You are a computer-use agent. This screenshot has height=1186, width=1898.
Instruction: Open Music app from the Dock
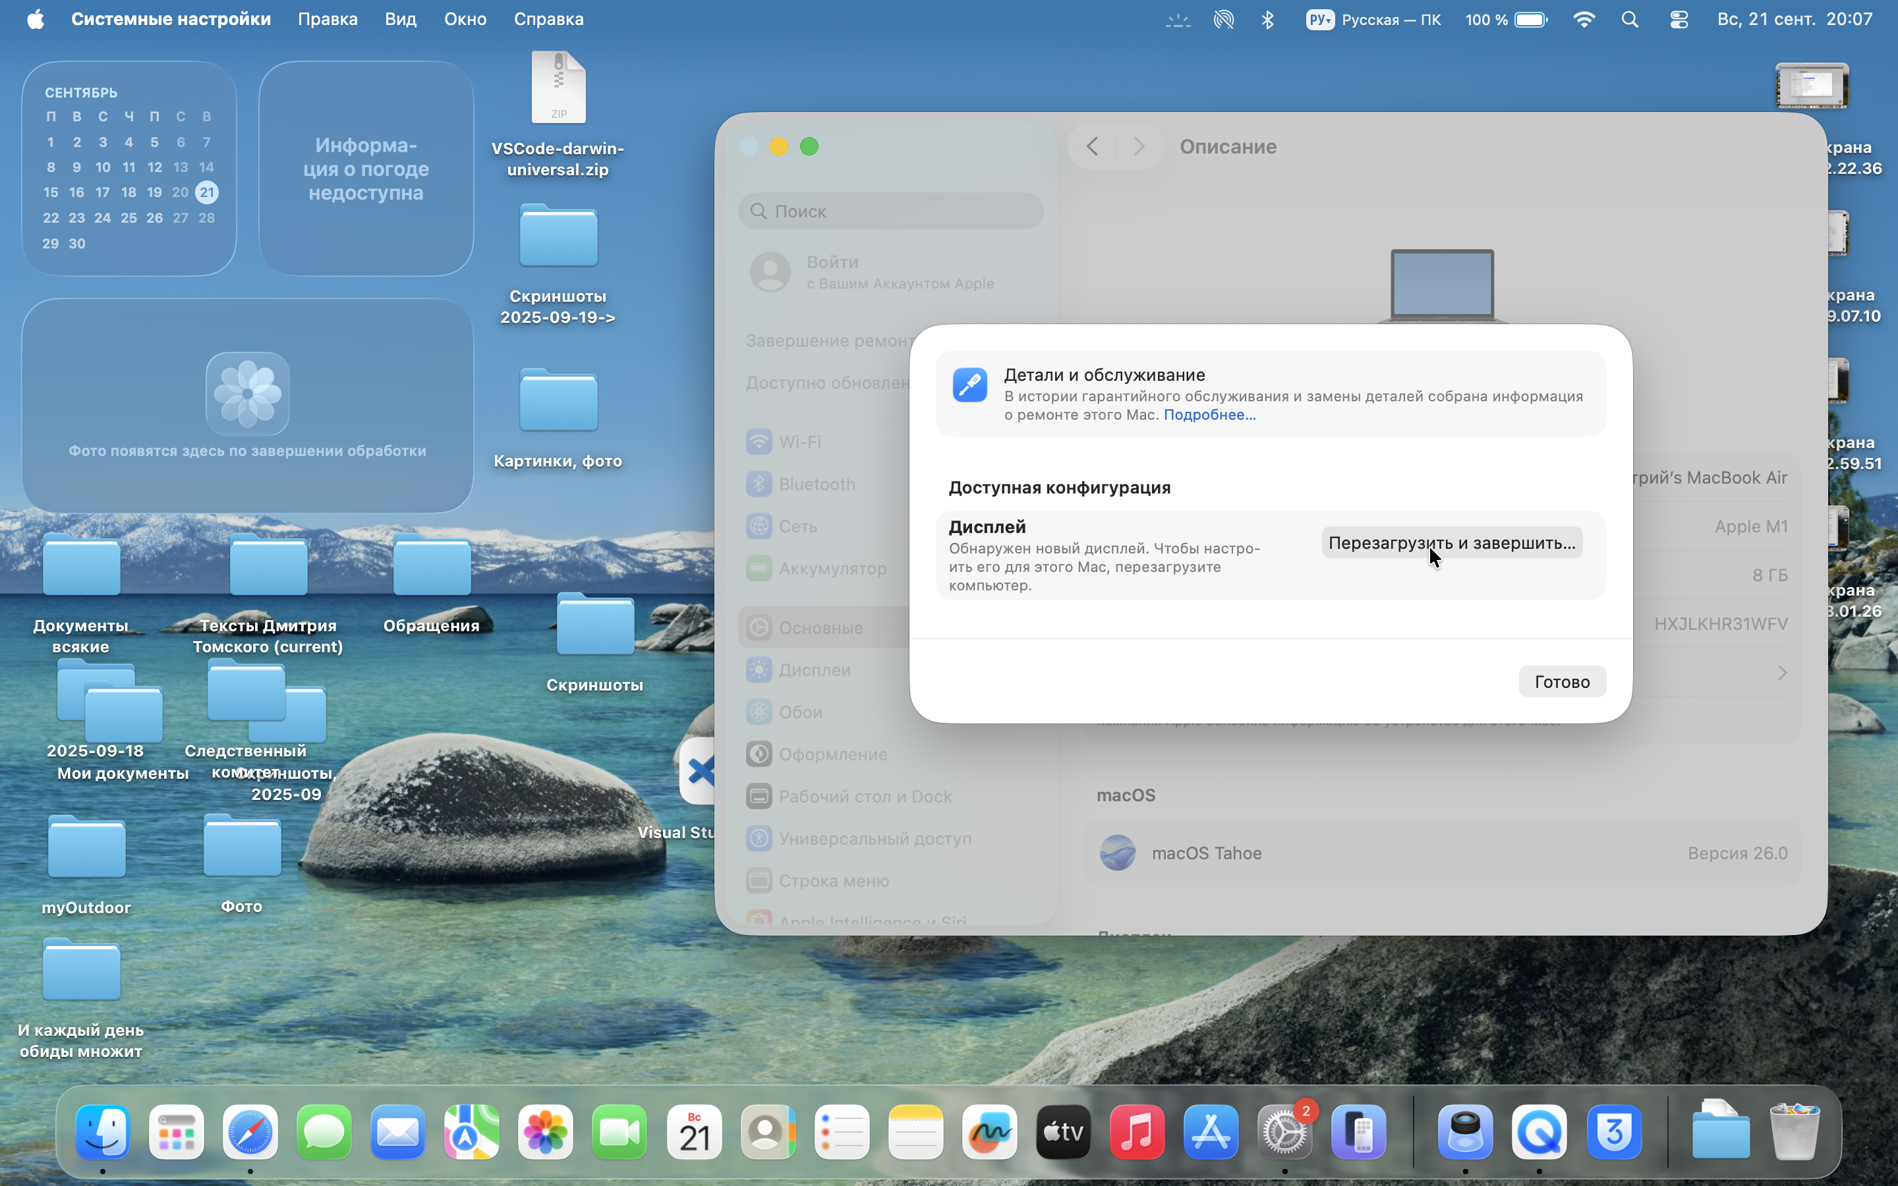(1137, 1132)
